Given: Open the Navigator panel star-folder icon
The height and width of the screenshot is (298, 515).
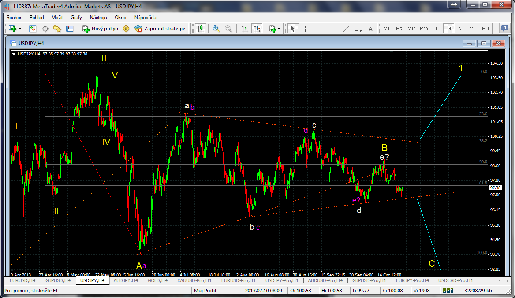Looking at the screenshot, I should (57, 29).
